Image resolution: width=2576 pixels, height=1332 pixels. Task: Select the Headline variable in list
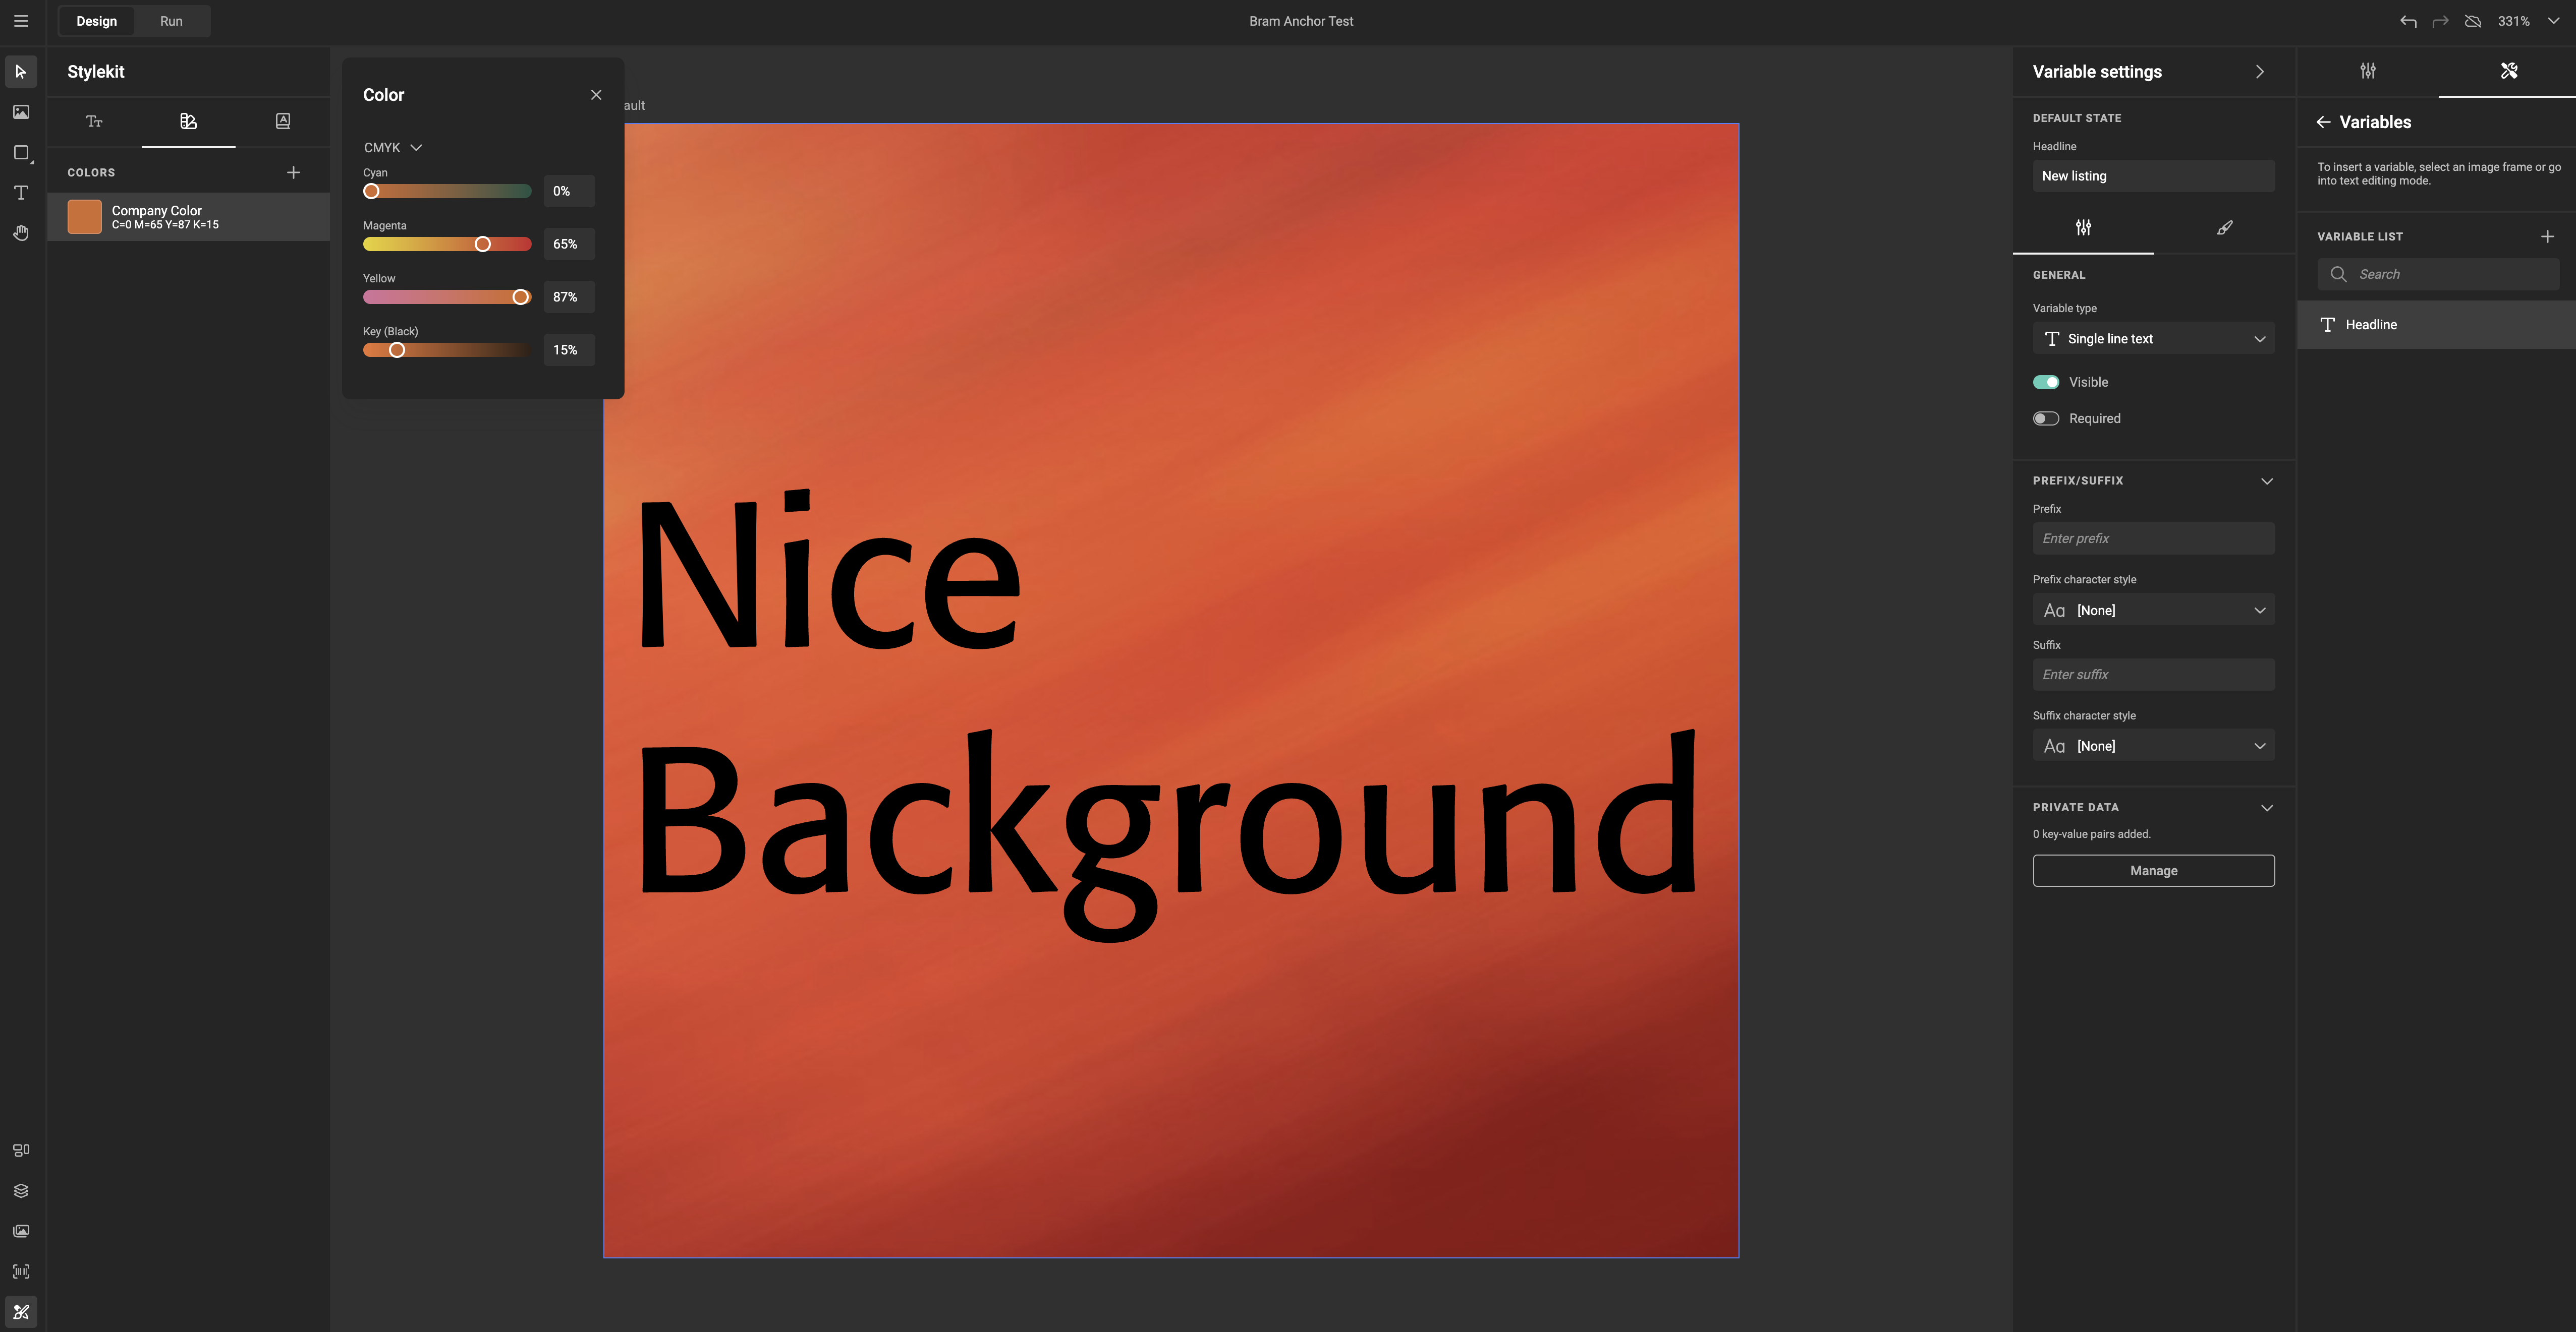pyautogui.click(x=2436, y=325)
